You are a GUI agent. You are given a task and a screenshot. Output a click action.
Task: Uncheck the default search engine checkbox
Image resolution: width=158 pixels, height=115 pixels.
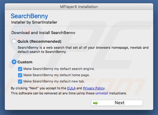click(20, 69)
